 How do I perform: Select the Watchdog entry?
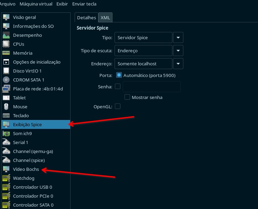(x=36, y=178)
